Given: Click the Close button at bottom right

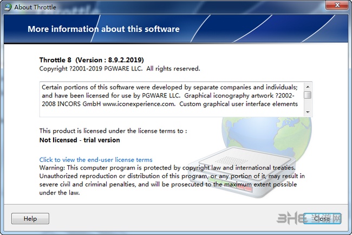Looking at the screenshot, I should click(322, 218).
